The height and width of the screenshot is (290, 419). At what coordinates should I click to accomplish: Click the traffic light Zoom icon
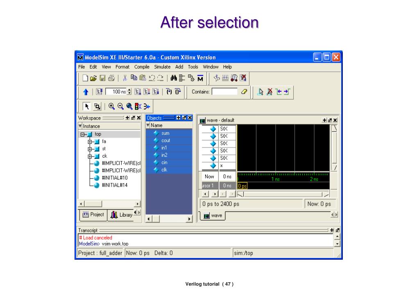138,106
